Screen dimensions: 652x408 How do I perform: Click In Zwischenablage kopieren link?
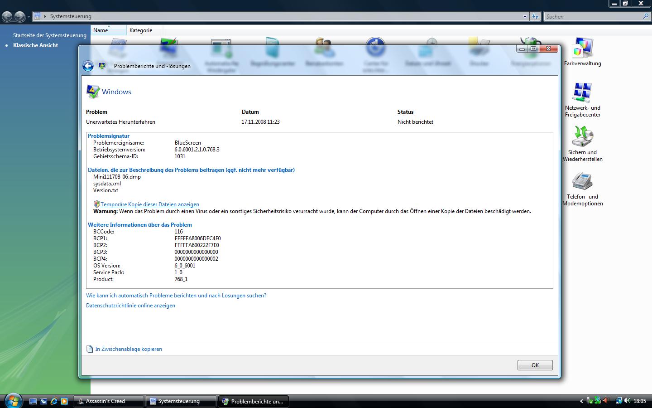129,349
